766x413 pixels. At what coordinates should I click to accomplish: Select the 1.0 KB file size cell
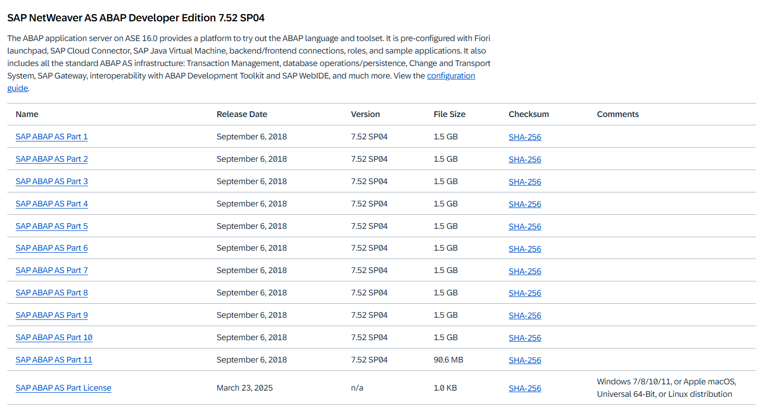[445, 388]
